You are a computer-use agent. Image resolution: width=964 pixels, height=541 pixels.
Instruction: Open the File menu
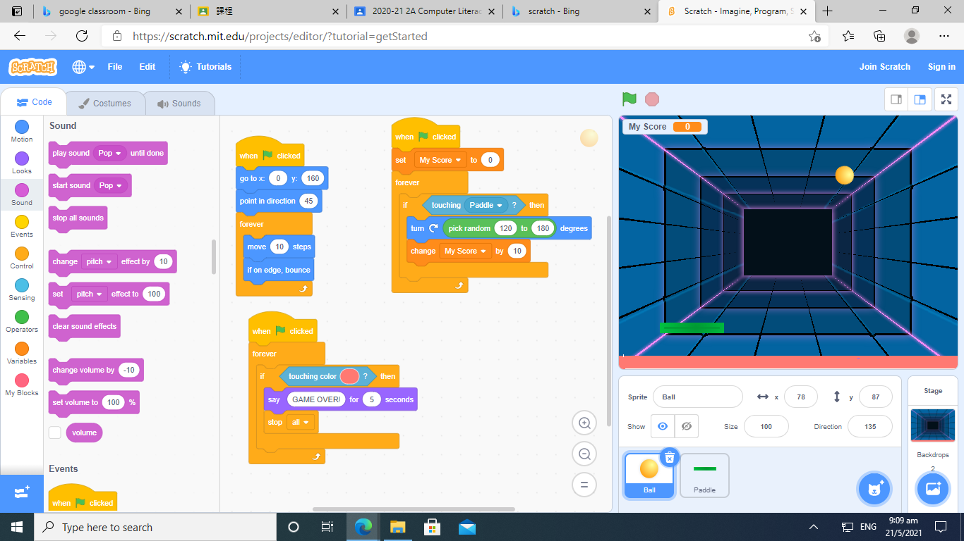(x=115, y=67)
